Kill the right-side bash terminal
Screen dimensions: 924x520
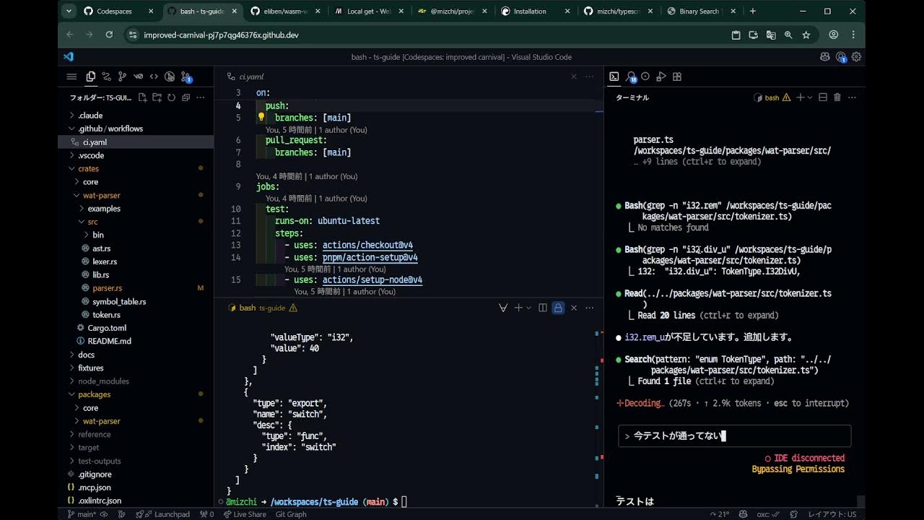tap(837, 97)
